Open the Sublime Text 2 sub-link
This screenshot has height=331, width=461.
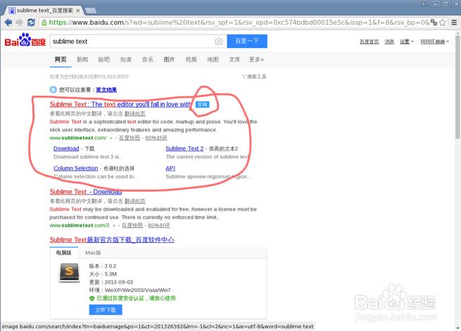(184, 149)
